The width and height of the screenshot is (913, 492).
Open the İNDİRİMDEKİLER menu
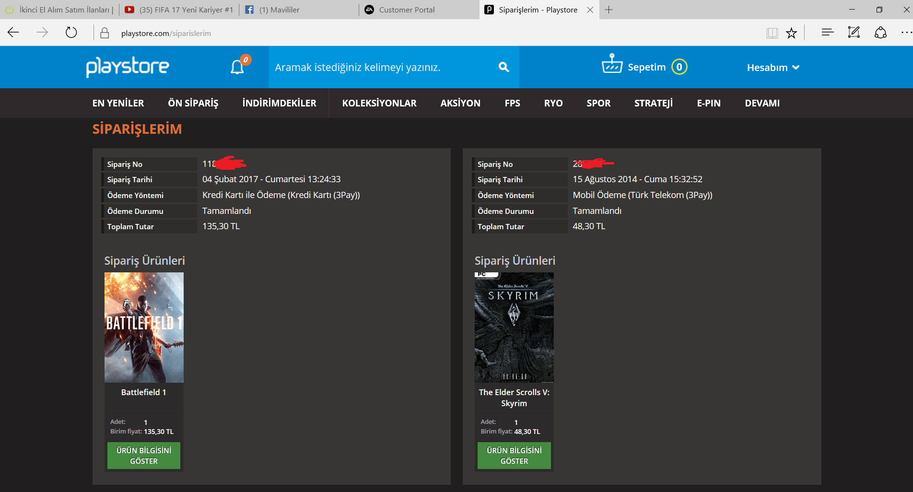coord(279,103)
